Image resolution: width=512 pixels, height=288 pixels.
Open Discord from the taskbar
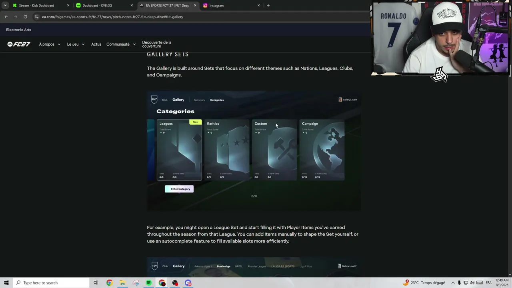click(188, 283)
